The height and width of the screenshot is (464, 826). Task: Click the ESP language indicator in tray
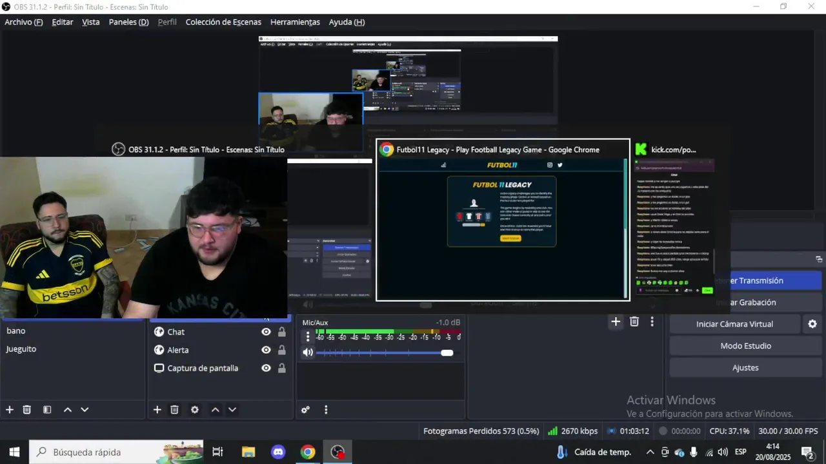741,452
